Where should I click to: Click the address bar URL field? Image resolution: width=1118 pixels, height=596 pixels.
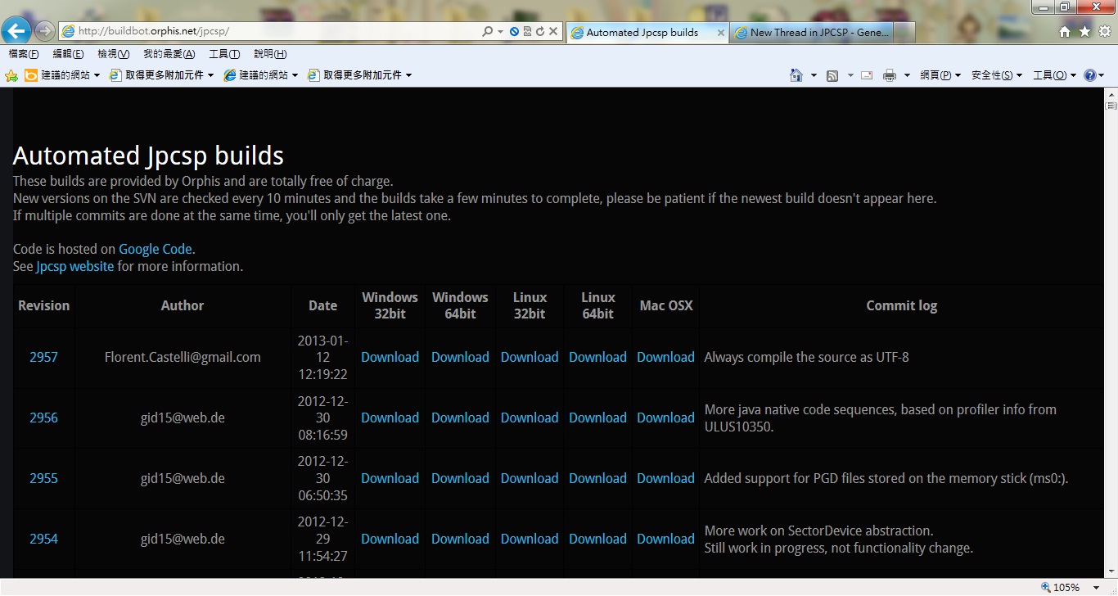click(270, 31)
